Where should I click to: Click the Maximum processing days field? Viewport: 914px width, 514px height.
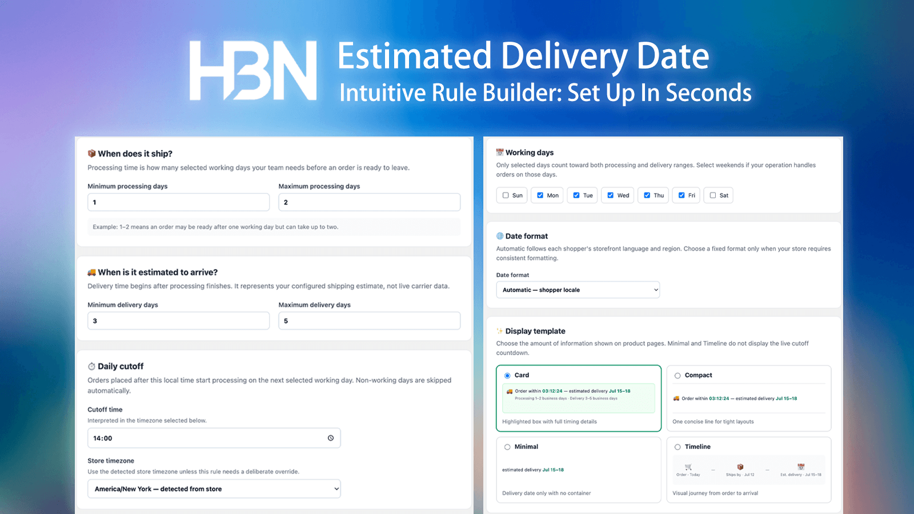coord(369,202)
